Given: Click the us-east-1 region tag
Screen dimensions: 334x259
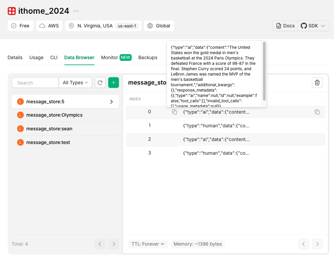Looking at the screenshot, I should 127,26.
